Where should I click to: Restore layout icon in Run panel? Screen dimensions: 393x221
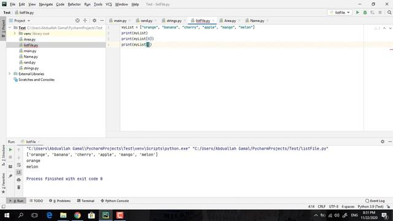click(10, 166)
